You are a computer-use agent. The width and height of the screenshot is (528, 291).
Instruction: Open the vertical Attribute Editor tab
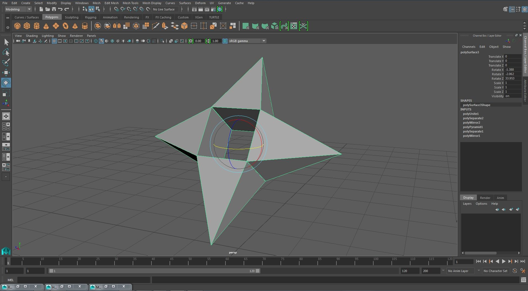pos(525,90)
